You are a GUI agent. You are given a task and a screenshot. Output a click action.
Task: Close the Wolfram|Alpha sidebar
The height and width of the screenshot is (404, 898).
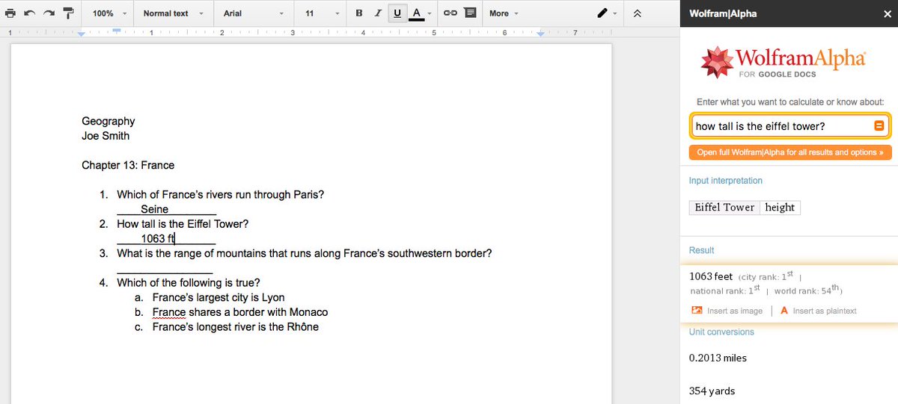coord(888,13)
